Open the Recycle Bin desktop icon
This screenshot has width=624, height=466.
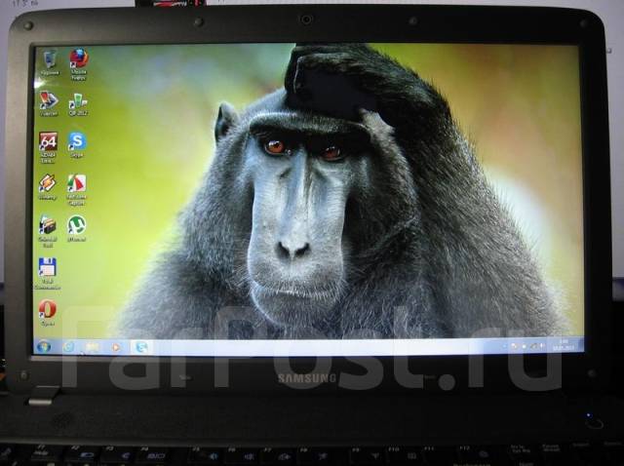point(49,60)
